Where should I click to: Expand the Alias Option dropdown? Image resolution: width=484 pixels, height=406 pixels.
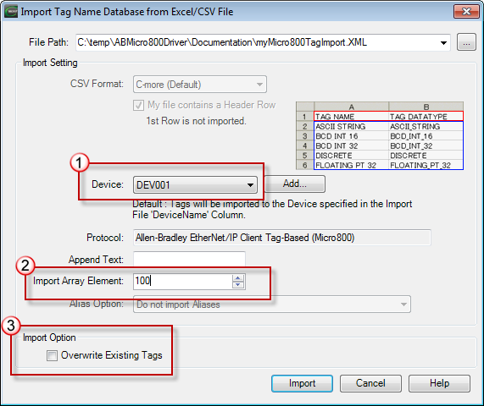tap(271, 304)
